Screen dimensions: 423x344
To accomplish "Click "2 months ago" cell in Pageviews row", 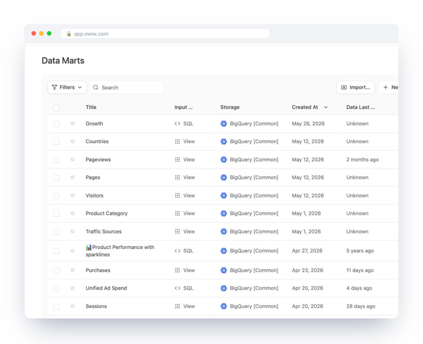I will (362, 159).
